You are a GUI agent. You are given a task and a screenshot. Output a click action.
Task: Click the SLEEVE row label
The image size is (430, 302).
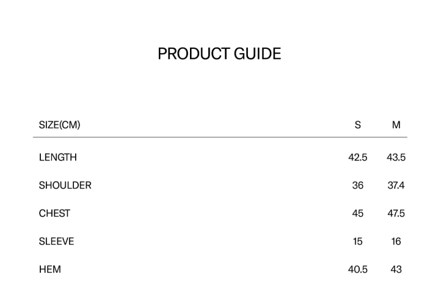pos(56,242)
